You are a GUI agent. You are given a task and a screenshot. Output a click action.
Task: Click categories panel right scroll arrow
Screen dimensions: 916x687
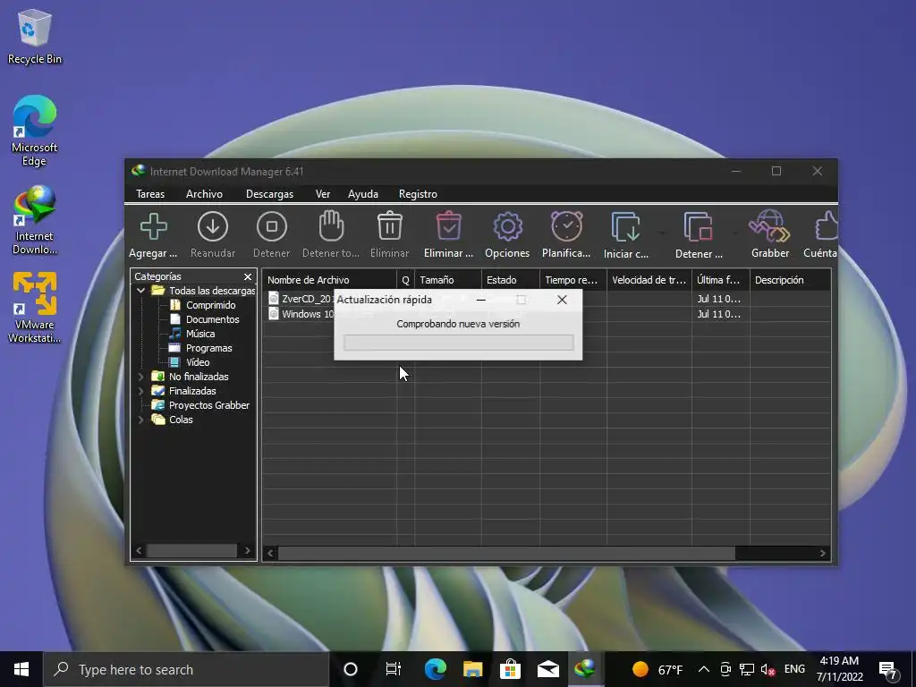tap(248, 550)
